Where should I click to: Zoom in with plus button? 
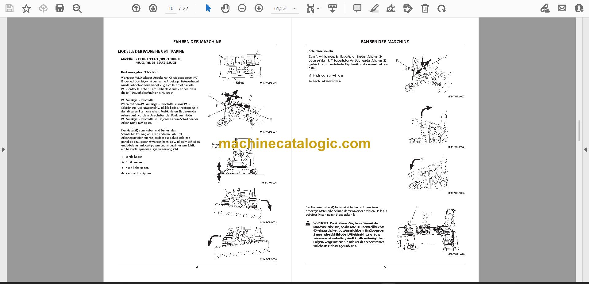259,8
